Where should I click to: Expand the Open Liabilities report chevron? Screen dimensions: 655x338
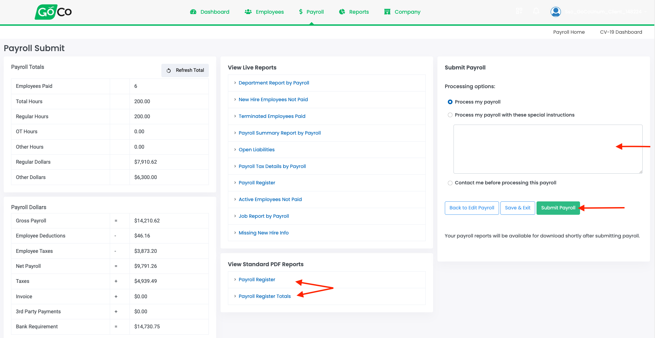click(x=234, y=150)
